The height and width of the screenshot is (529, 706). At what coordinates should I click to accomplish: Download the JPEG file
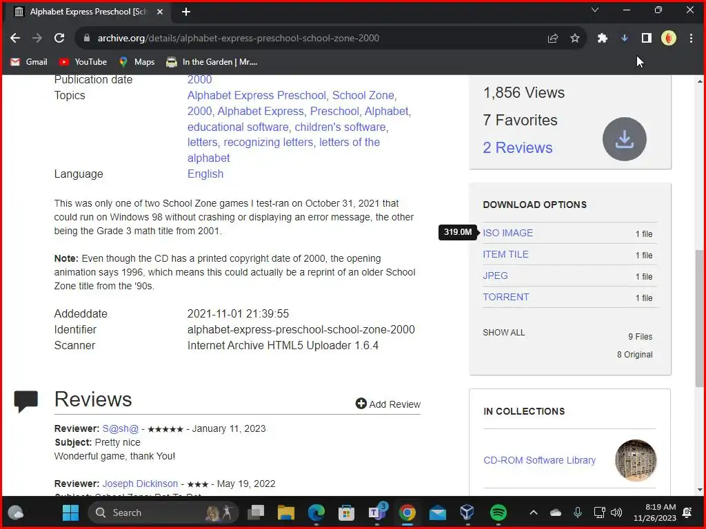tap(495, 276)
